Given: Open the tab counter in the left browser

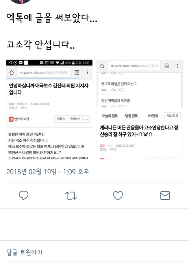Looking at the screenshot, I should (77, 72).
